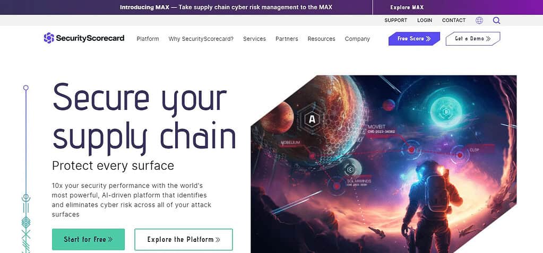Click the glowing teal B planet badge
The width and height of the screenshot is (543, 253).
tap(446, 111)
